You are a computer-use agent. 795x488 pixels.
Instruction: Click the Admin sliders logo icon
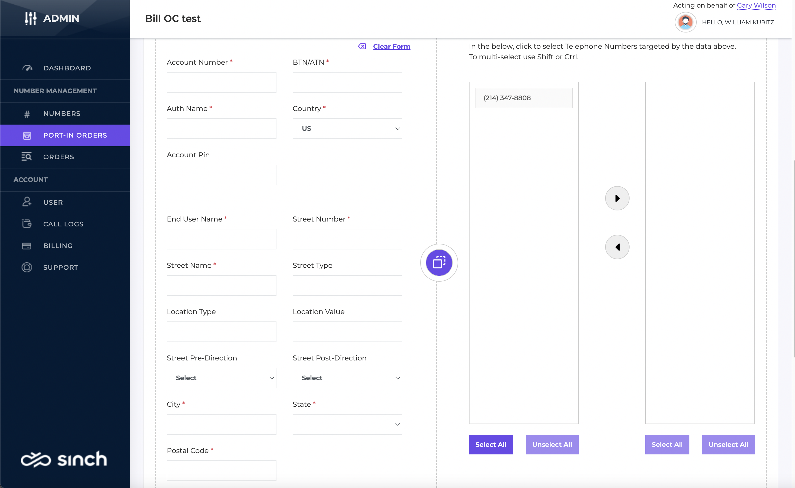(x=31, y=18)
